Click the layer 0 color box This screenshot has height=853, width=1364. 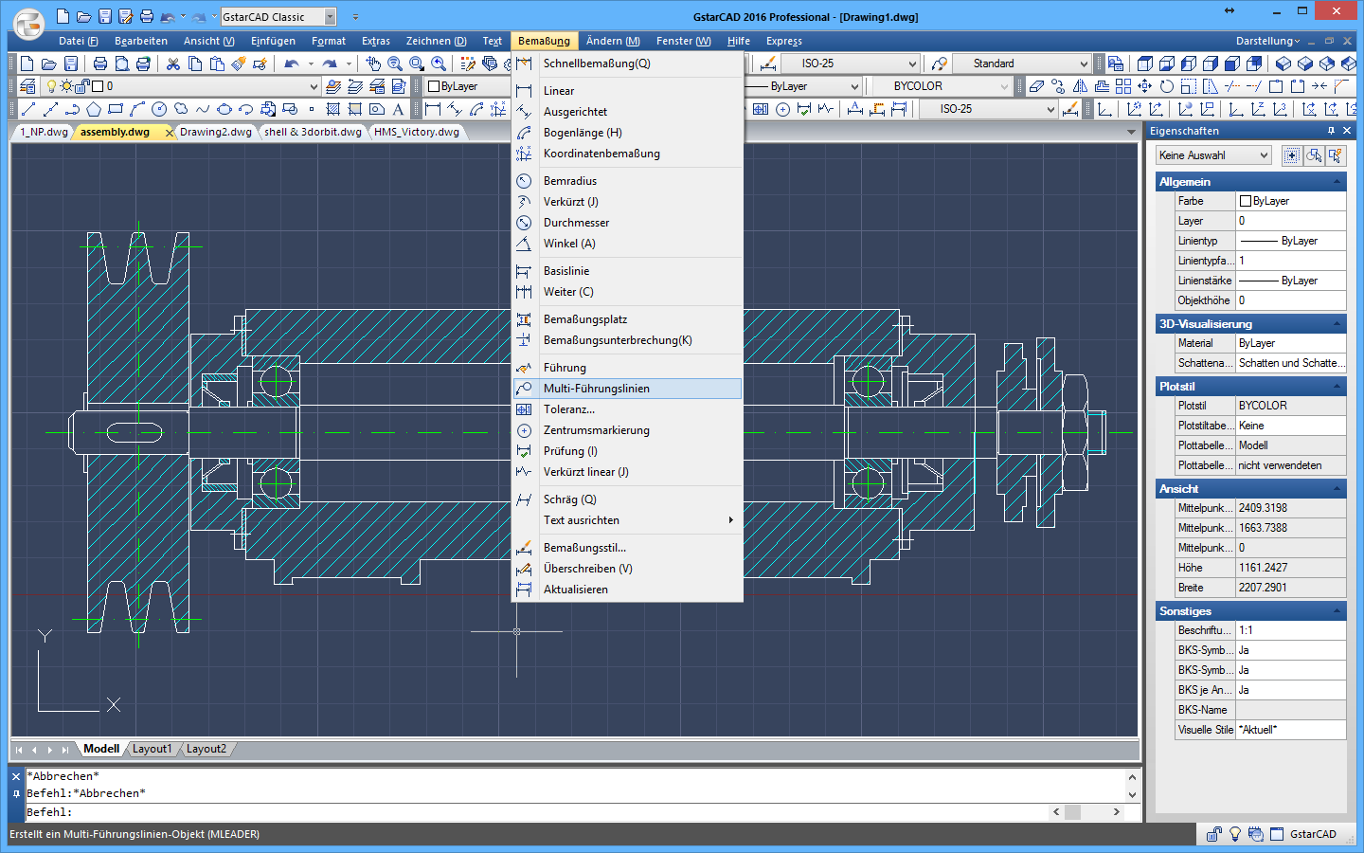click(97, 86)
